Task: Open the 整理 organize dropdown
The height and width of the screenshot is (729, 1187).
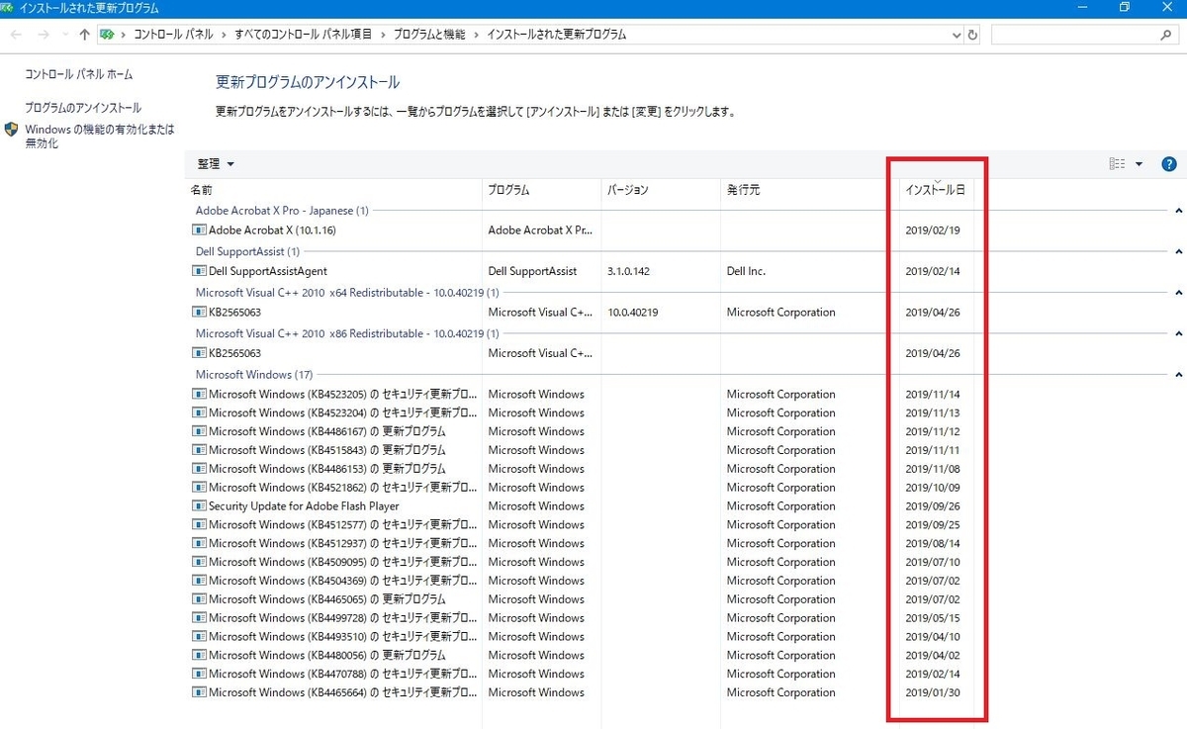Action: pos(216,164)
